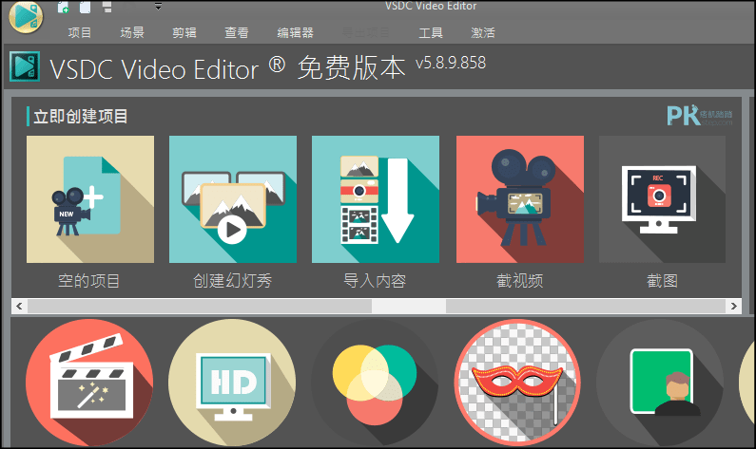The height and width of the screenshot is (449, 756).
Task: Open the 查看 menu tab
Action: (x=237, y=32)
